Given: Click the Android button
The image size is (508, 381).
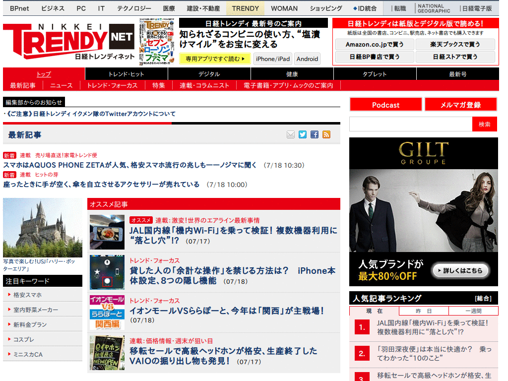Looking at the screenshot, I should (307, 59).
